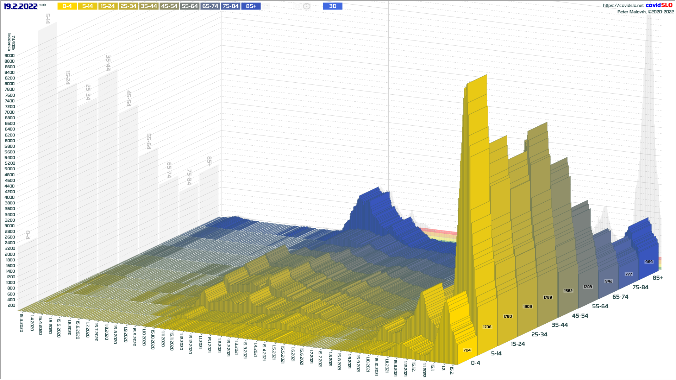Click the 55-64 age group button

click(189, 6)
